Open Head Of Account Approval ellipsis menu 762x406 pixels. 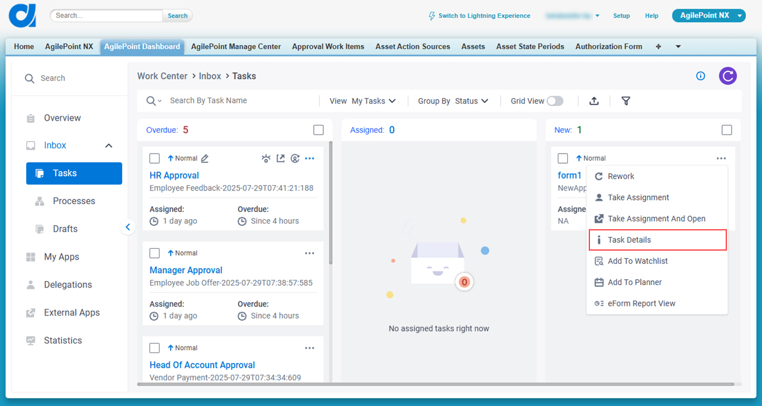(x=310, y=348)
